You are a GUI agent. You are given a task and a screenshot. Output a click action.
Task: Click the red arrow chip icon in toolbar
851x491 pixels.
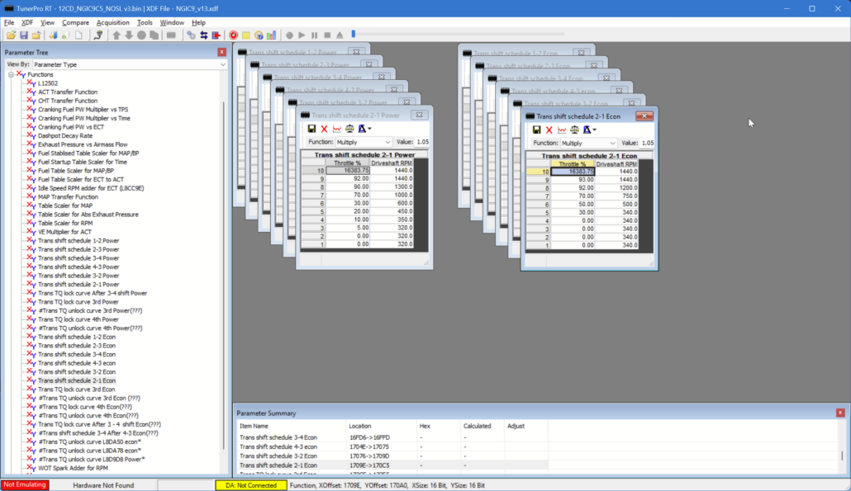pyautogui.click(x=216, y=35)
